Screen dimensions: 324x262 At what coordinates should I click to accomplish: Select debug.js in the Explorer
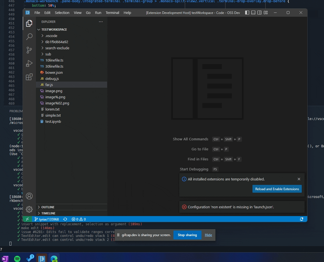53,79
